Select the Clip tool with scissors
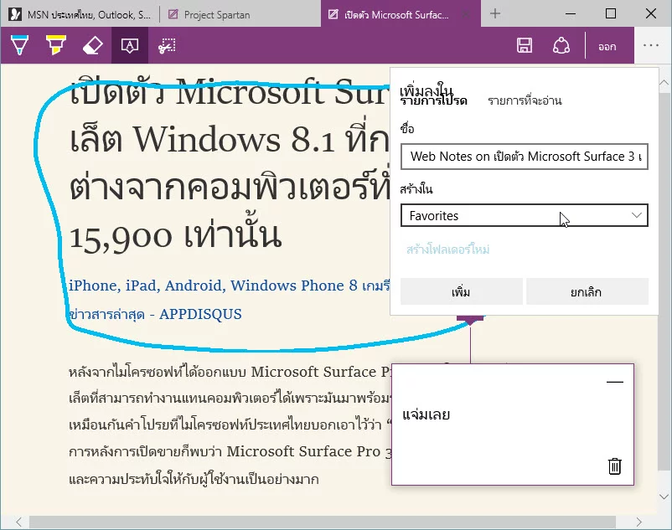Viewport: 672px width, 530px height. 167,45
